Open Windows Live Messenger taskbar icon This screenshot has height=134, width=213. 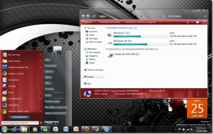[45, 129]
